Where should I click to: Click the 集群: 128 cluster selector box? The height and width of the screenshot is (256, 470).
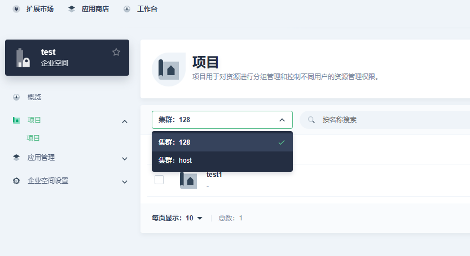coord(222,120)
